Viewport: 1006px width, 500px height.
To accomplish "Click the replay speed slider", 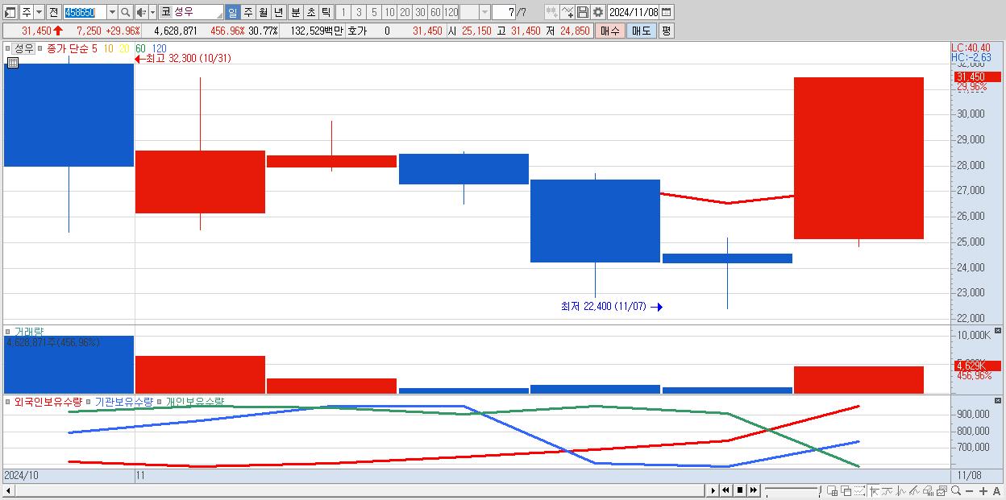I will click(x=792, y=490).
